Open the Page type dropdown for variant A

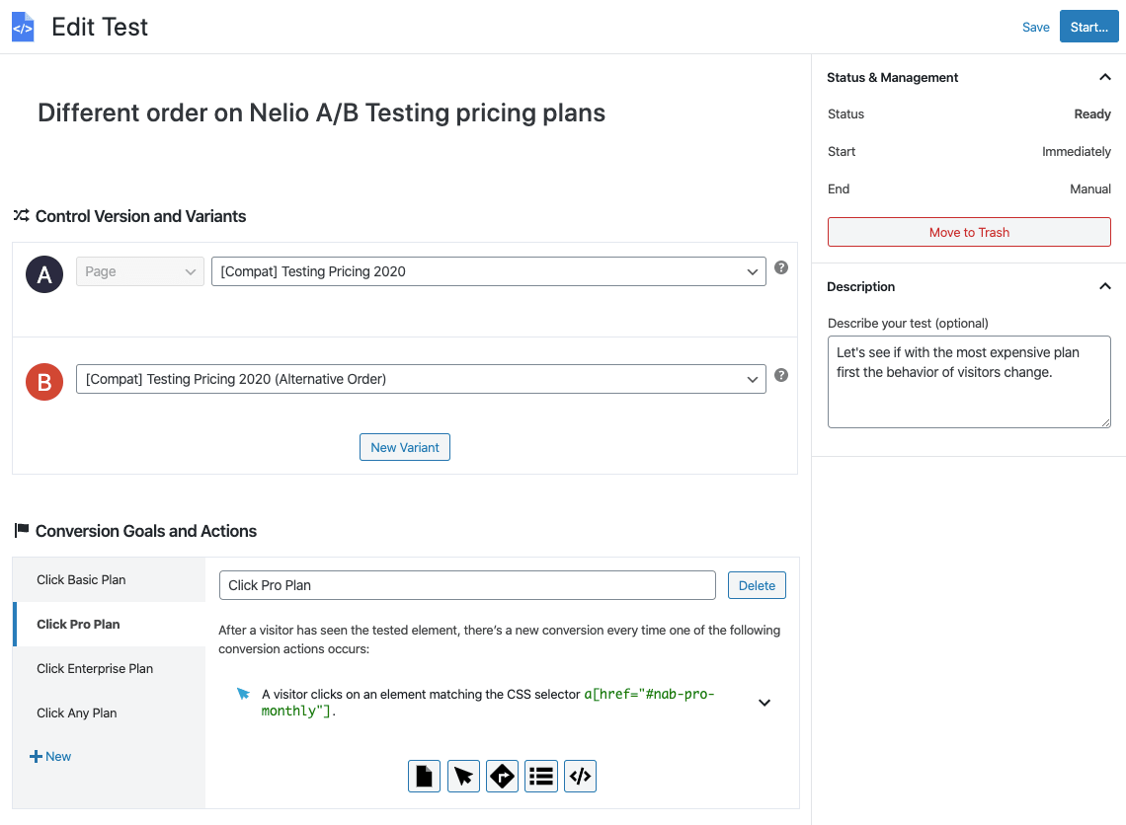tap(139, 270)
